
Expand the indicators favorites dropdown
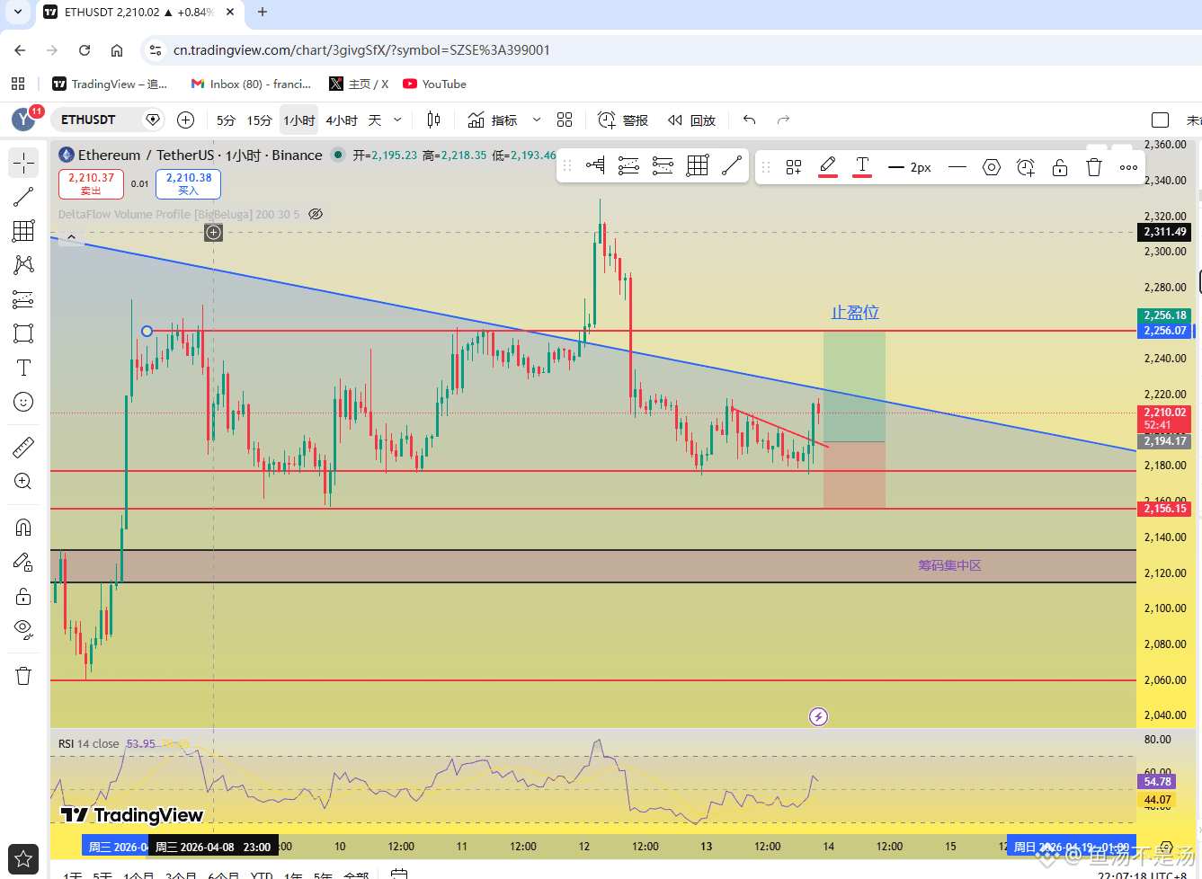pyautogui.click(x=537, y=120)
